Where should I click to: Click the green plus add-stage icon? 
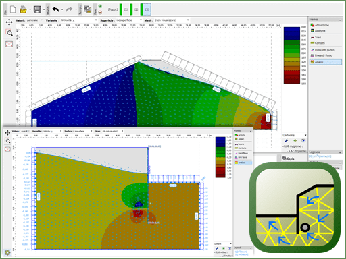click(x=100, y=6)
